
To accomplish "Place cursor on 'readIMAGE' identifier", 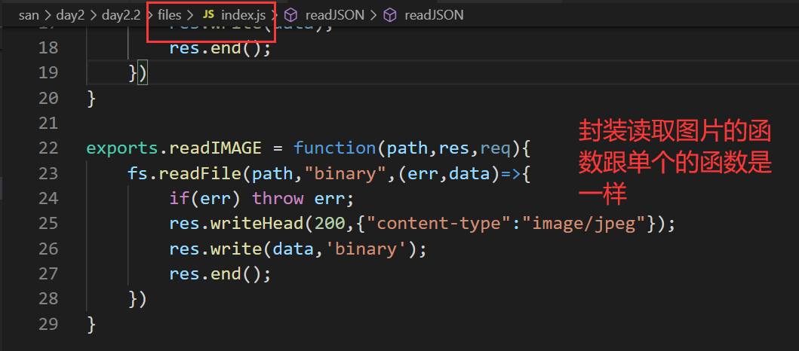I will coord(216,148).
